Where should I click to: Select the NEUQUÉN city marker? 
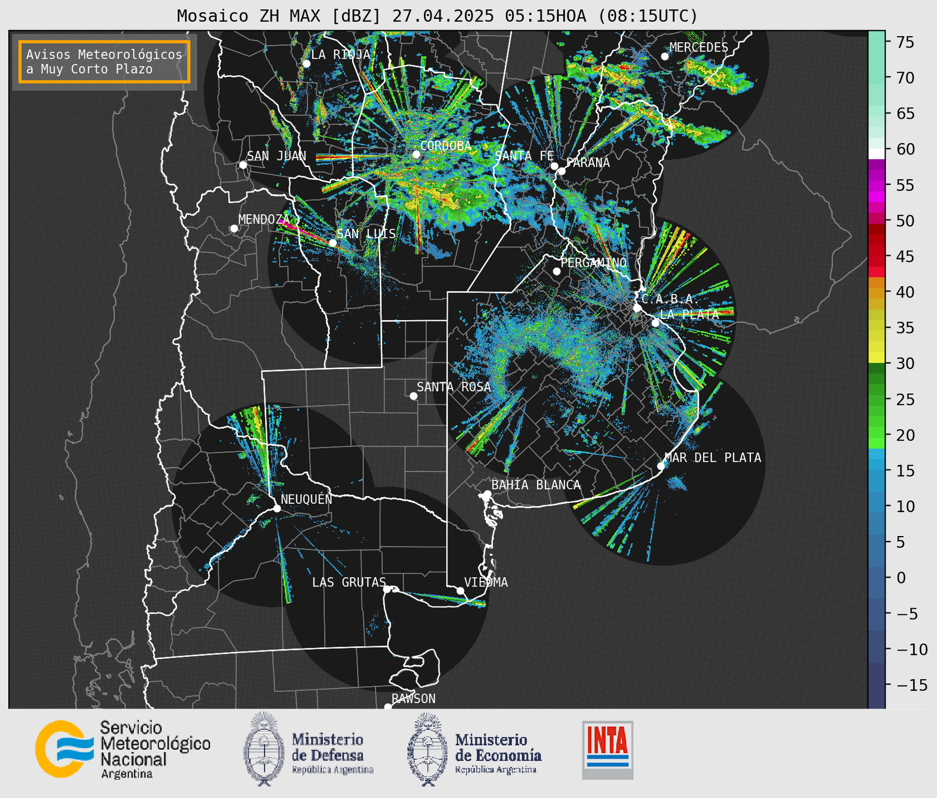pos(277,508)
